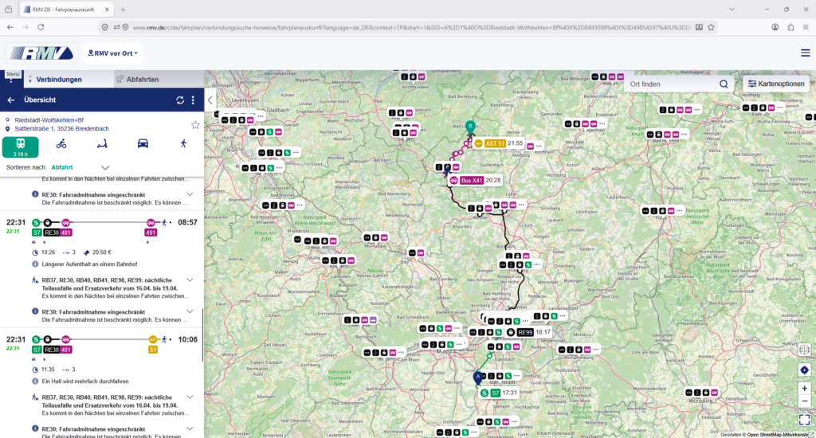The image size is (816, 438).
Task: Click price 20,50 € in first connection
Action: pos(101,252)
